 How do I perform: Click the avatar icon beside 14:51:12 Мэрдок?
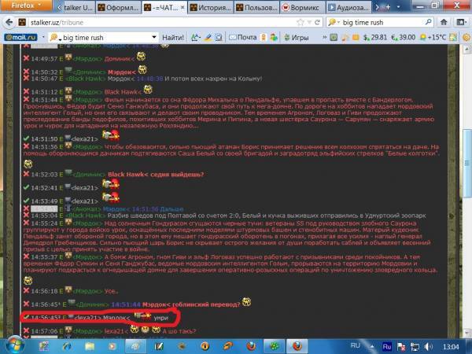pyautogui.click(x=68, y=91)
